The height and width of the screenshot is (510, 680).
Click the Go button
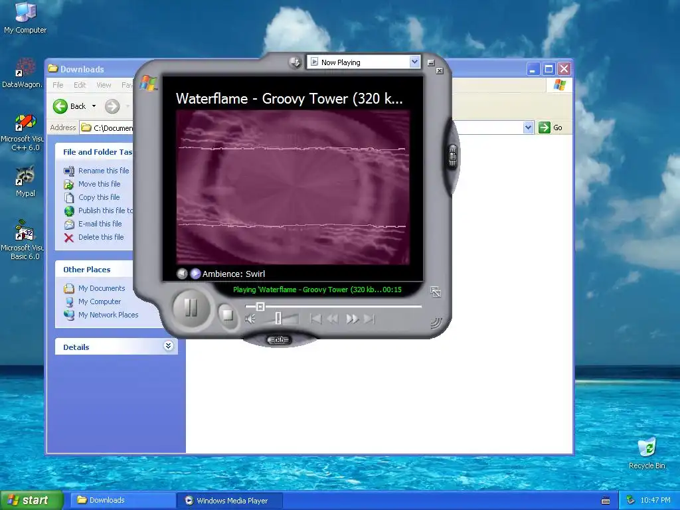click(x=551, y=127)
